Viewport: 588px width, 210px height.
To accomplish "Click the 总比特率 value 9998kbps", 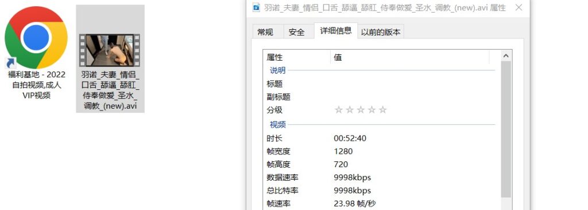I will click(x=352, y=191).
